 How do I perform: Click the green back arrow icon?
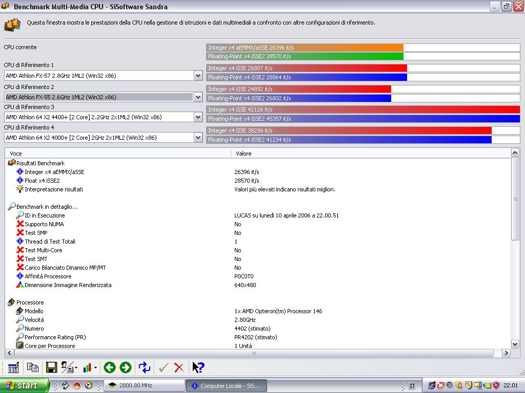[110, 367]
